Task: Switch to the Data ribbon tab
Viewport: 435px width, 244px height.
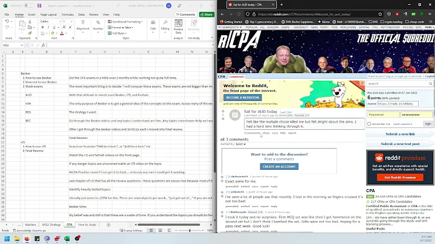Action: tap(82, 14)
